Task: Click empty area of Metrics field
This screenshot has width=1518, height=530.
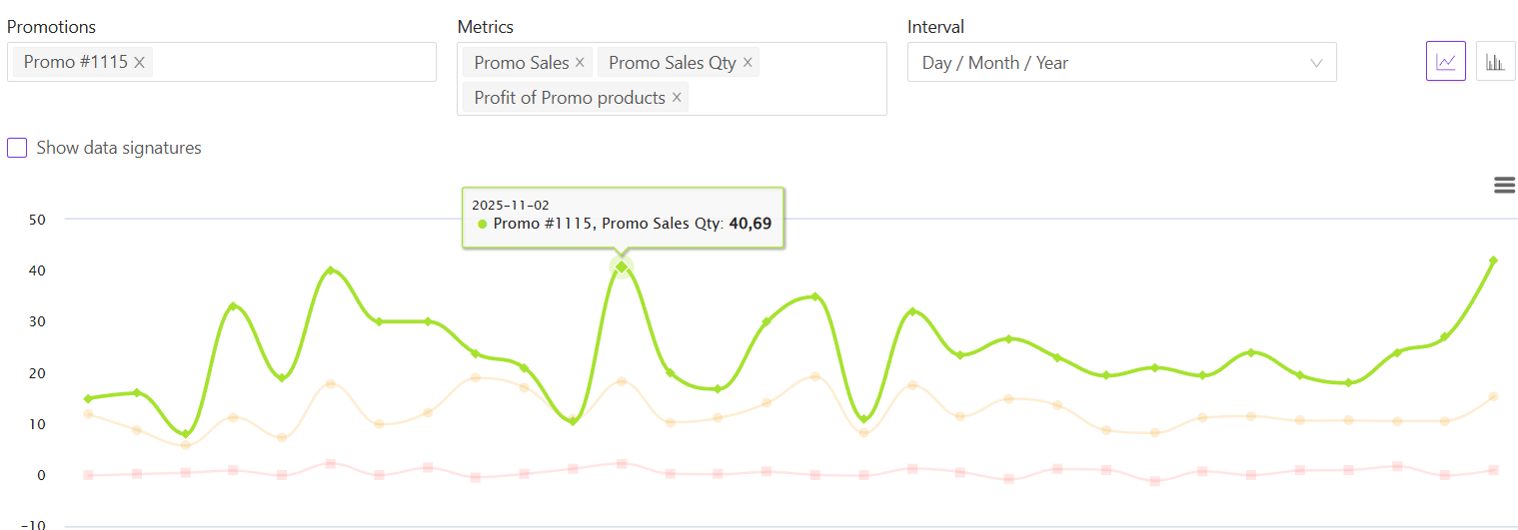Action: coord(789,98)
